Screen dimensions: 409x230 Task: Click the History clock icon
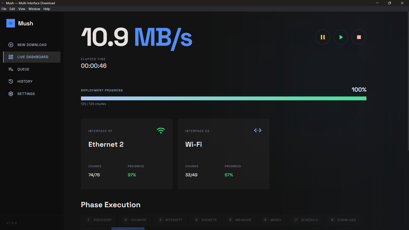(x=11, y=81)
